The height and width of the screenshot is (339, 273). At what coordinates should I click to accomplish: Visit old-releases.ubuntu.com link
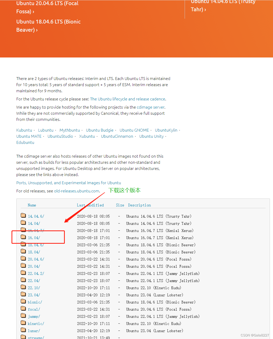point(76,191)
